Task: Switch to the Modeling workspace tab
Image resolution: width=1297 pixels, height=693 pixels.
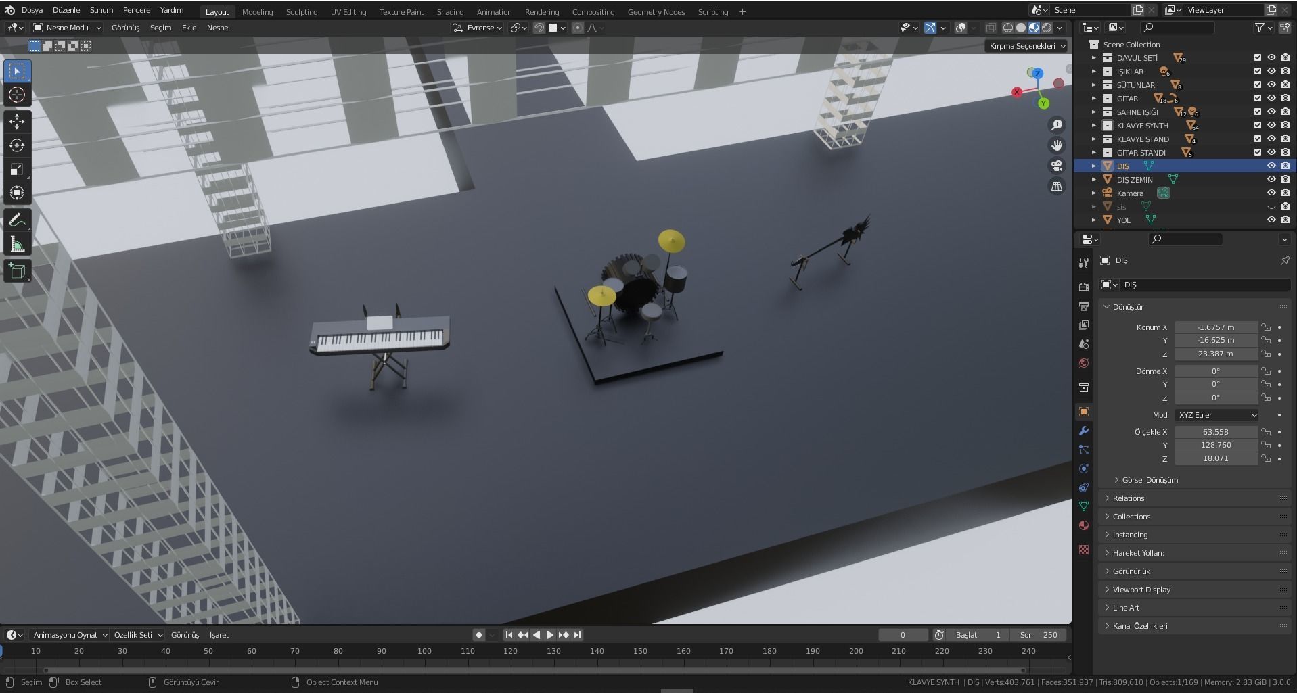Action: point(257,12)
